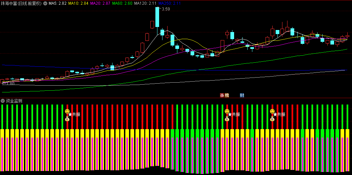Screen dimensions: 352x175
Task: Select the MA60: 2.60 indicator label
Action: pos(122,3)
